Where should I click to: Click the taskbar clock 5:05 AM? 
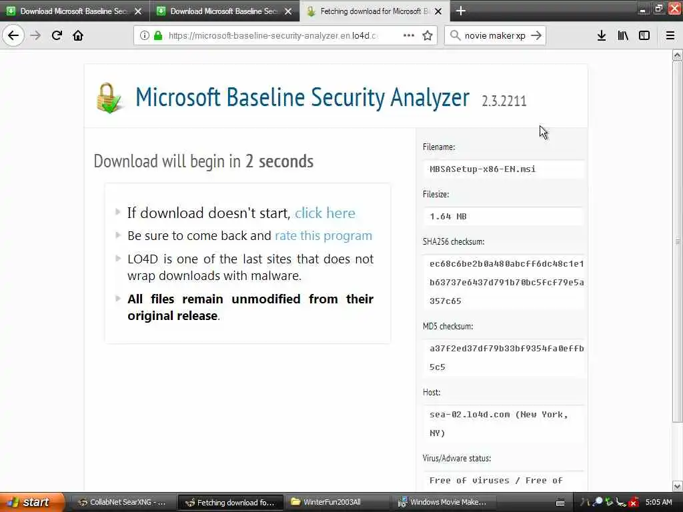point(658,502)
